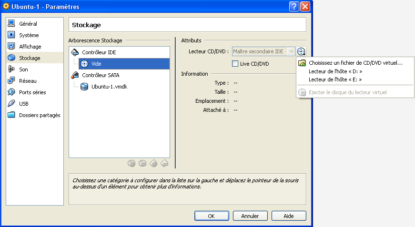Click the title bar help question mark
This screenshot has width=415, height=227.
(x=294, y=6)
